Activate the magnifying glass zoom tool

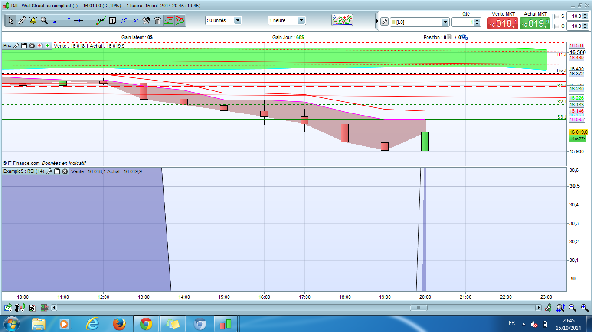pyautogui.click(x=44, y=20)
